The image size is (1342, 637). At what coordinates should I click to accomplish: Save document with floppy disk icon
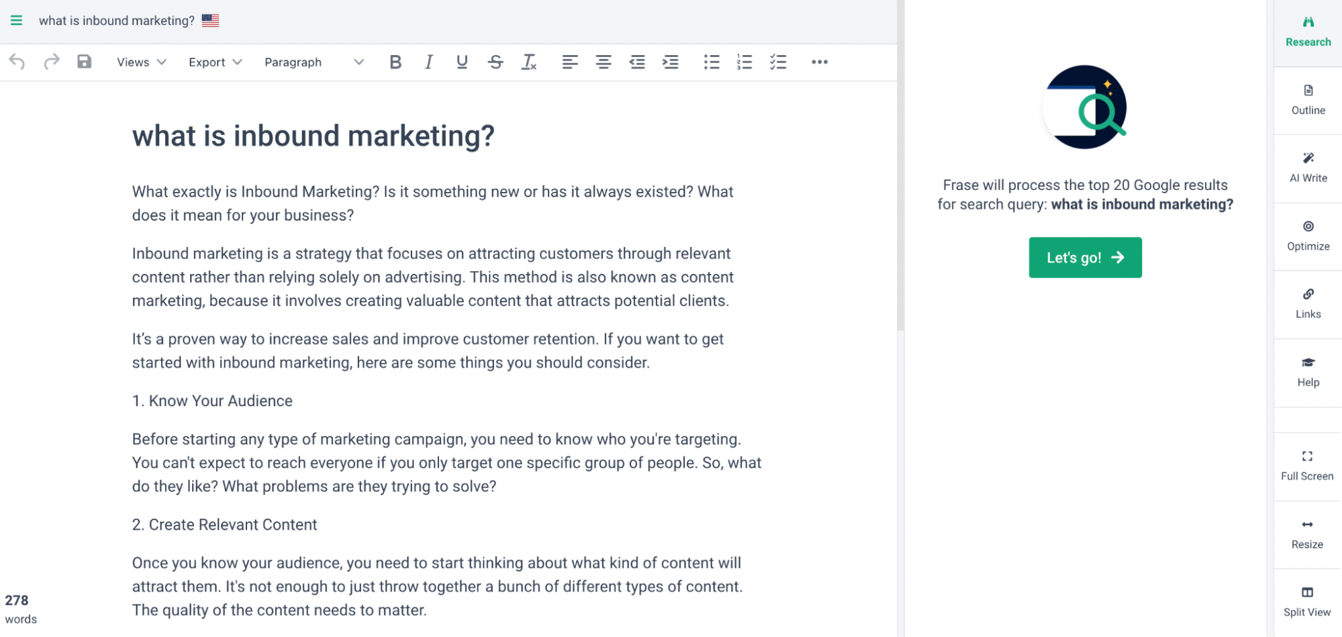pyautogui.click(x=84, y=62)
